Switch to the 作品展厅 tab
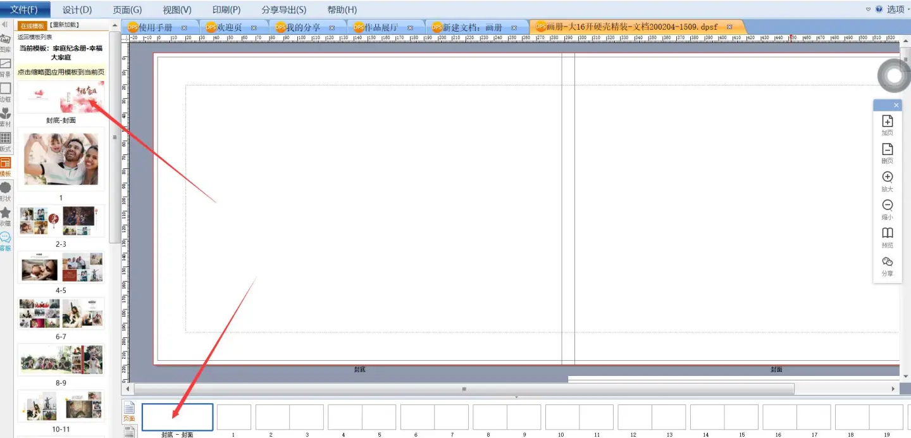Viewport: 911px width, 438px height. pyautogui.click(x=381, y=27)
